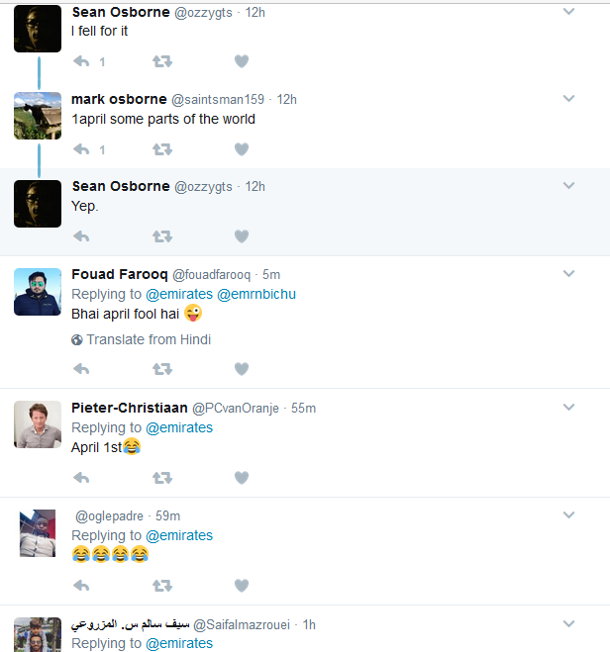
Task: Open Pieter-Christiaan's profile name link
Action: (x=130, y=408)
